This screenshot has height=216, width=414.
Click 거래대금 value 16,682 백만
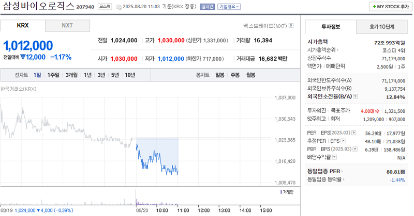pyautogui.click(x=273, y=59)
